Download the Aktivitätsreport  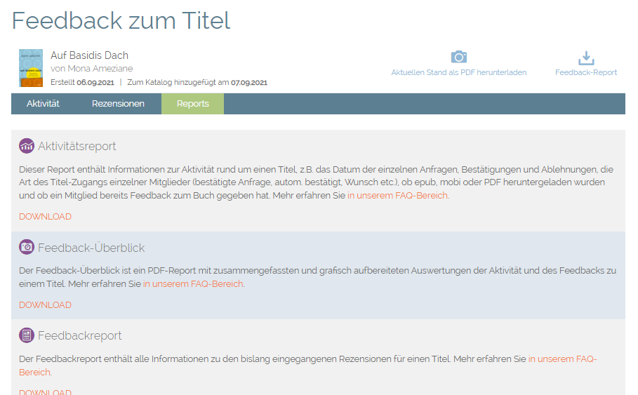coord(45,217)
